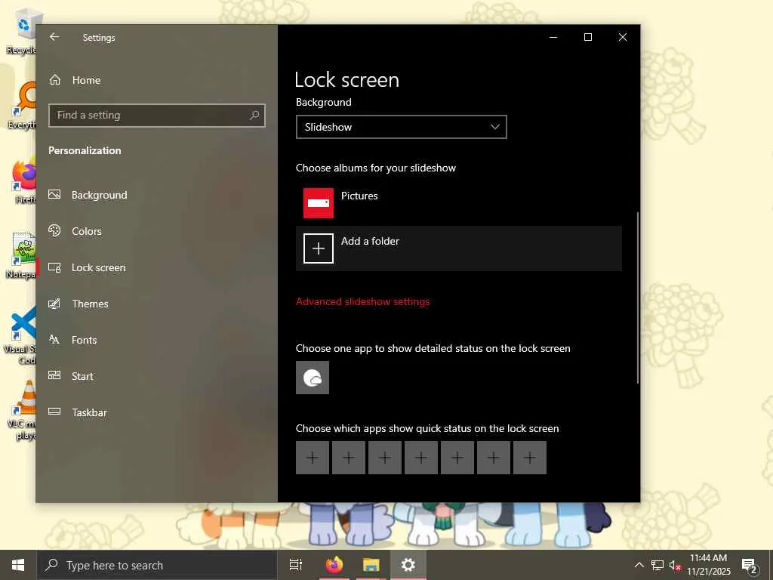
Task: Click the Colors palette icon in sidebar
Action: coord(54,230)
